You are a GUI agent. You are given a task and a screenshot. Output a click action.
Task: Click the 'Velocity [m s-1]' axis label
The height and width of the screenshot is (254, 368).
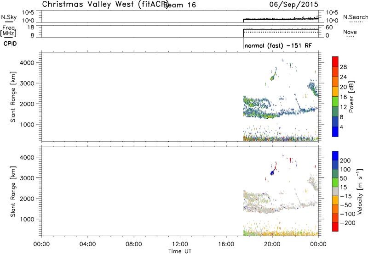359,191
